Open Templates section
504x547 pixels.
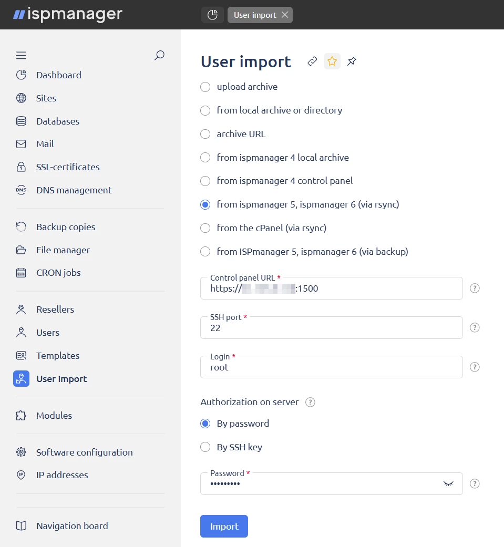coord(58,356)
